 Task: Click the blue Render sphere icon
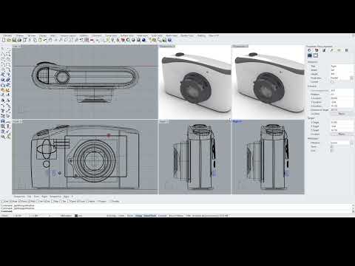pos(143,40)
